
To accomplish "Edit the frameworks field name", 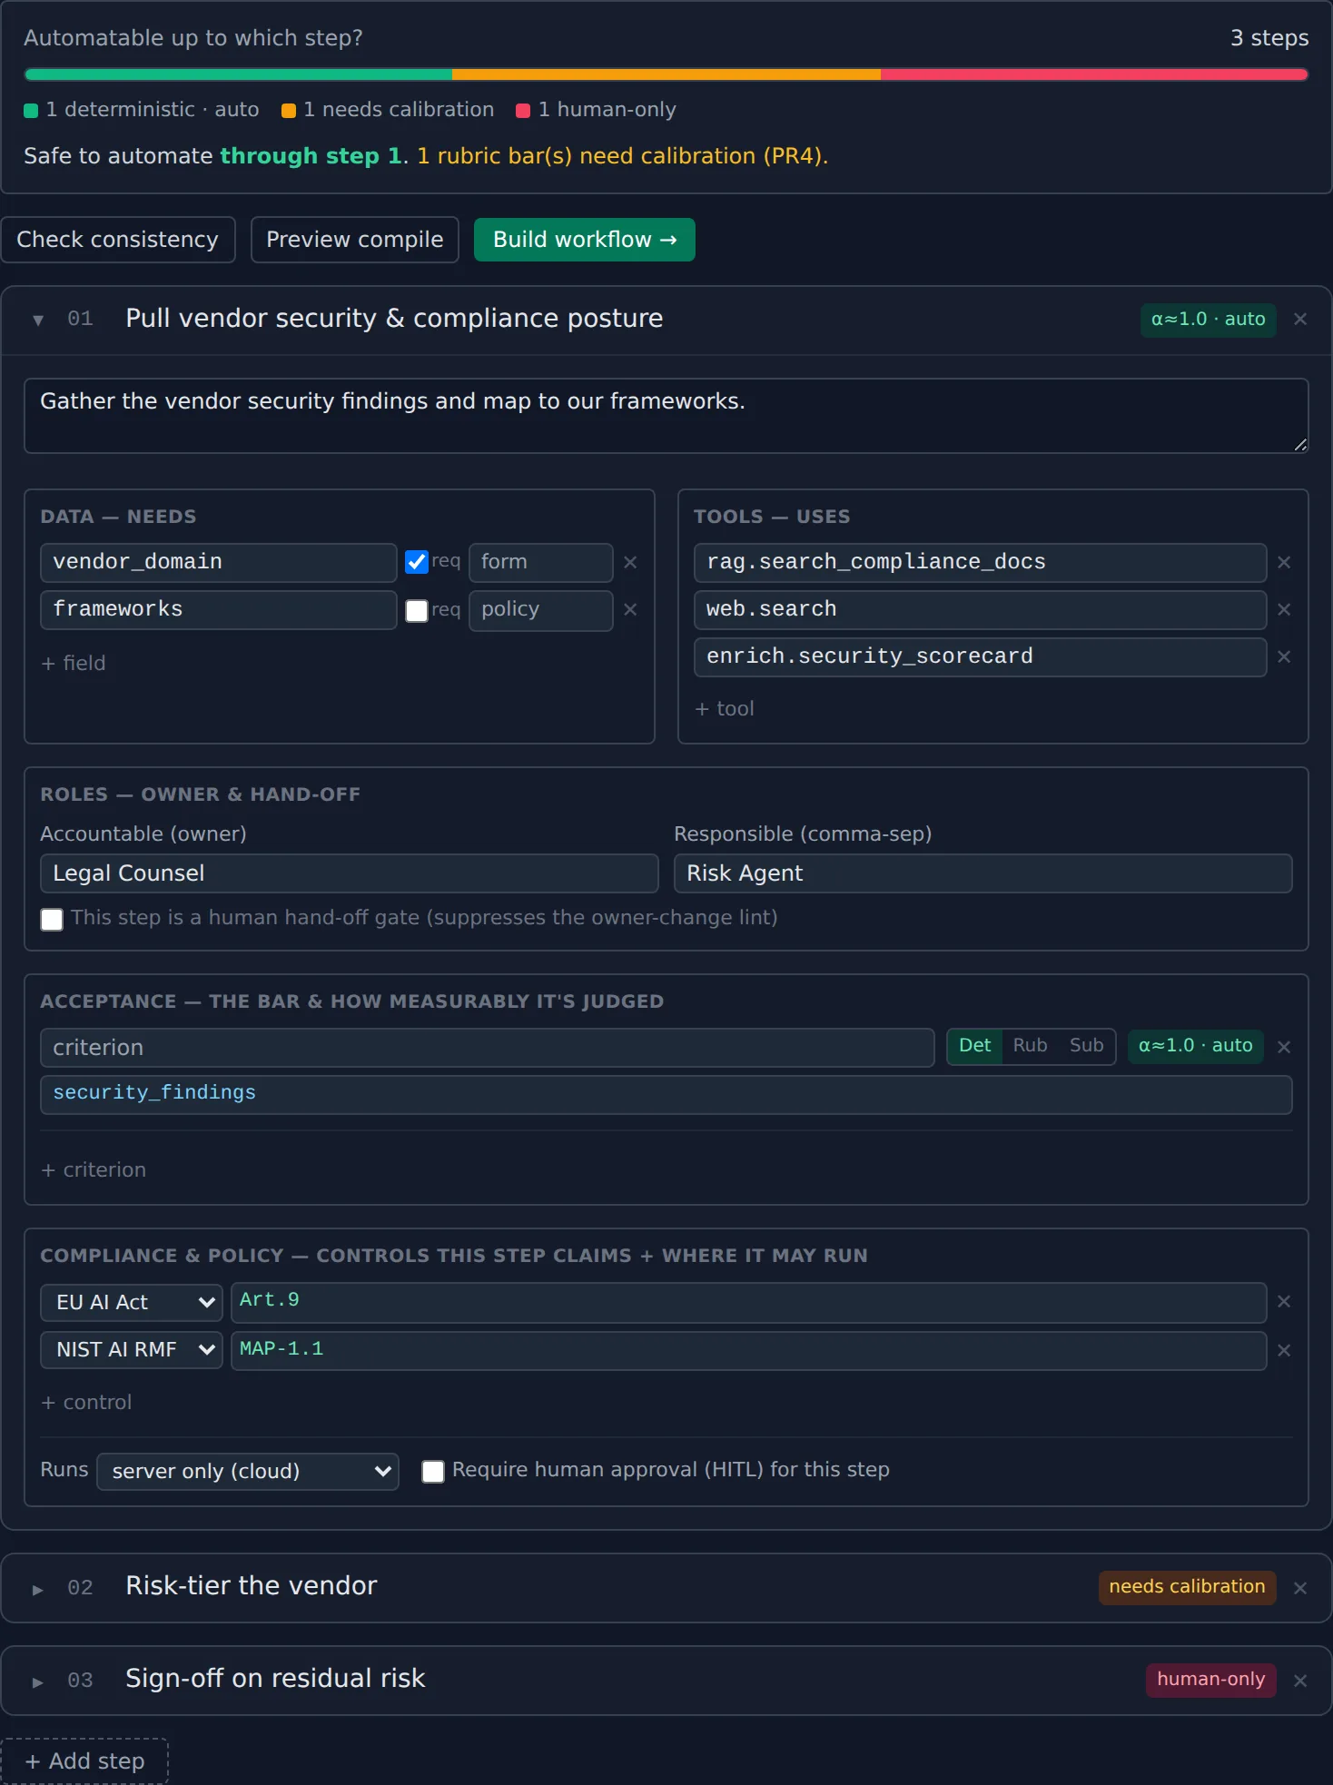I will (x=219, y=610).
